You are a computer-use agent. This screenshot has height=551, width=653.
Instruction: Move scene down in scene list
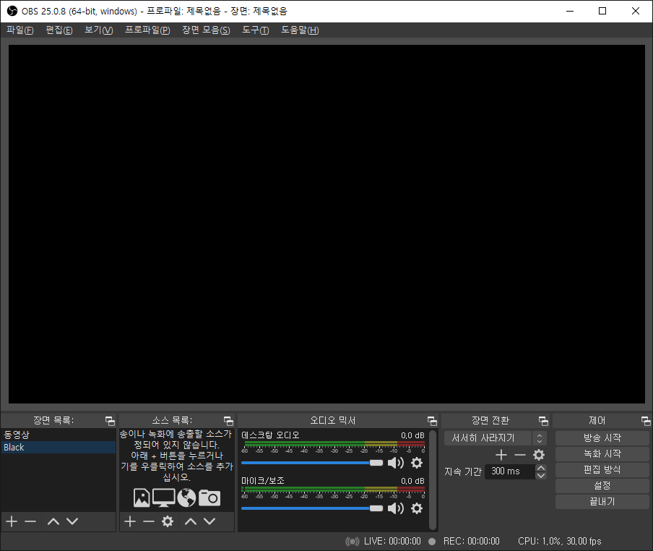click(x=72, y=521)
